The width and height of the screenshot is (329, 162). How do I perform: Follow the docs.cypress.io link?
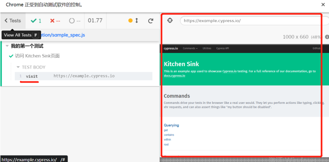coord(175,76)
